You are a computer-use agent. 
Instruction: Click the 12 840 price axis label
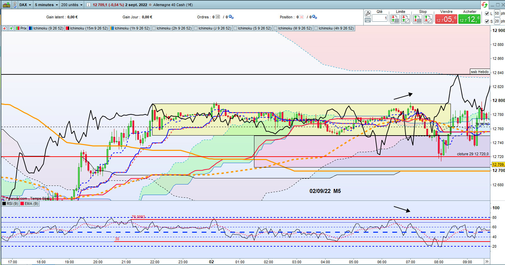click(498, 72)
